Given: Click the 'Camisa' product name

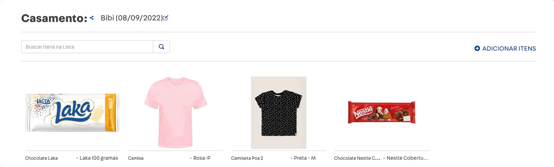Looking at the screenshot, I should pos(136,158).
